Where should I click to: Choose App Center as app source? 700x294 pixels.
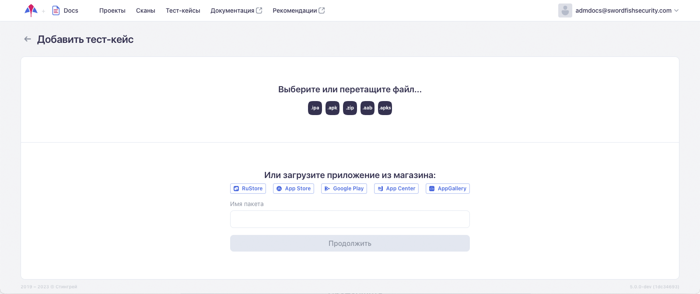[x=396, y=189]
